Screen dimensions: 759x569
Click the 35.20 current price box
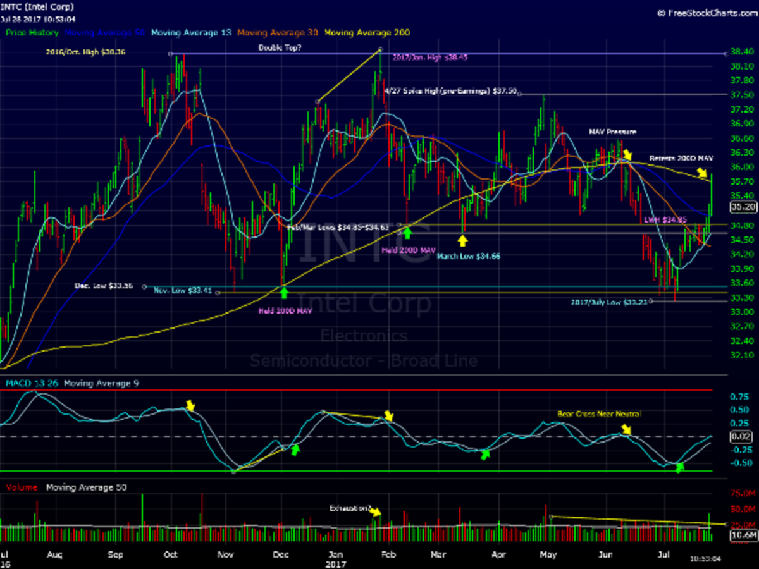tap(744, 207)
